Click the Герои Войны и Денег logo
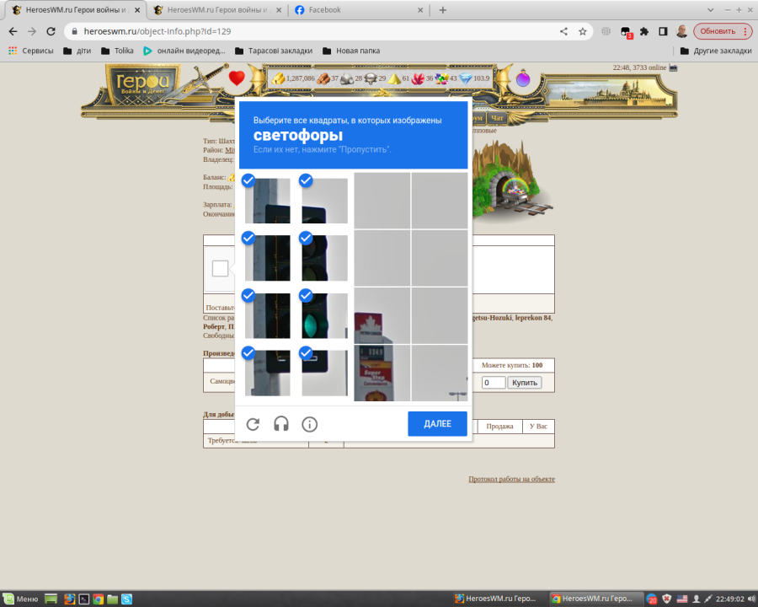This screenshot has height=607, width=758. (x=143, y=84)
